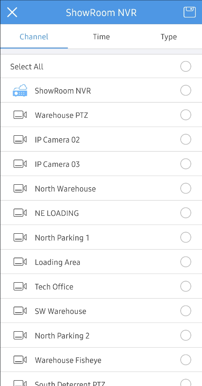Click the Warehouse PTZ camera icon
The image size is (202, 386).
click(x=20, y=115)
